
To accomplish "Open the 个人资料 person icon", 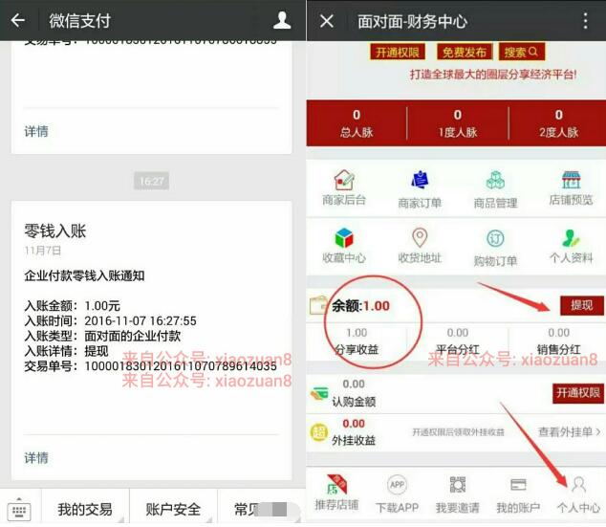I will [571, 238].
